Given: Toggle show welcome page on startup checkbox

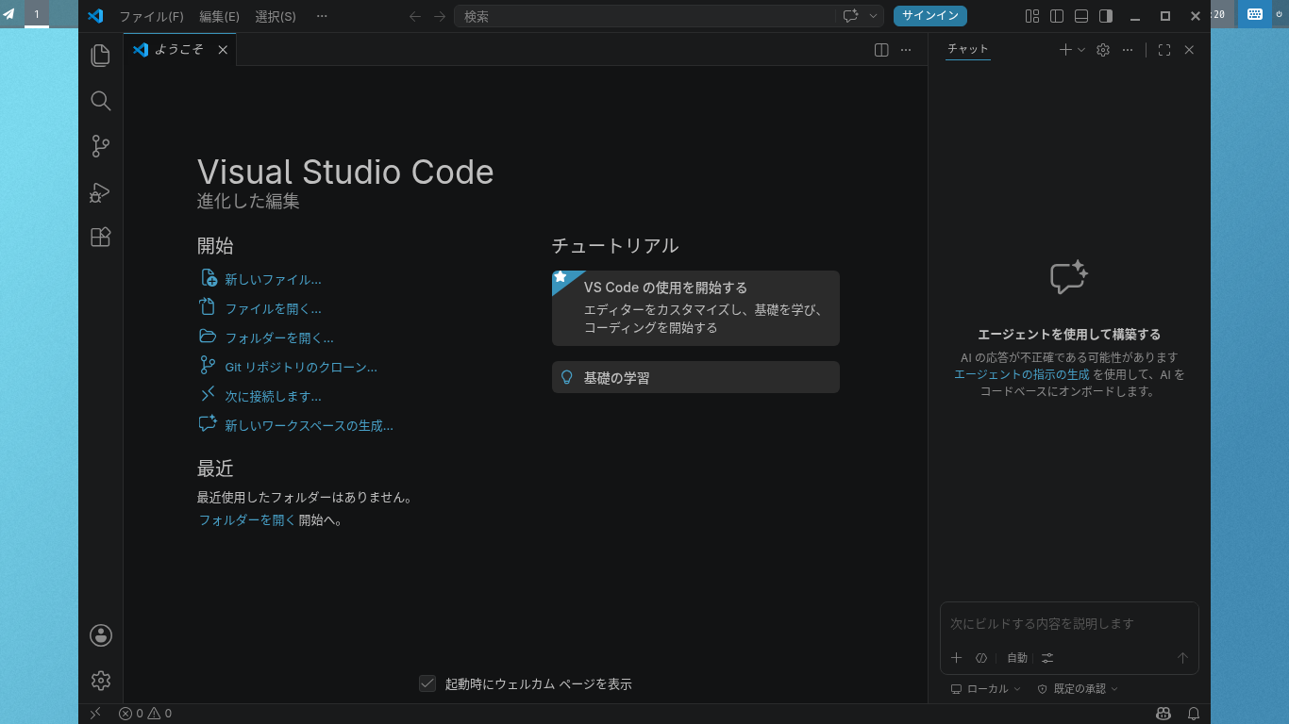Looking at the screenshot, I should click(427, 683).
